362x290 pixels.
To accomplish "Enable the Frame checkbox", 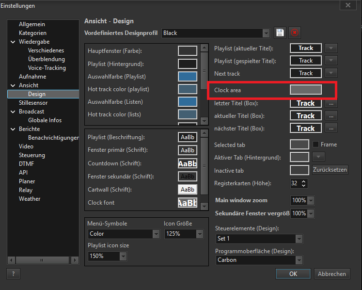I will coord(315,145).
